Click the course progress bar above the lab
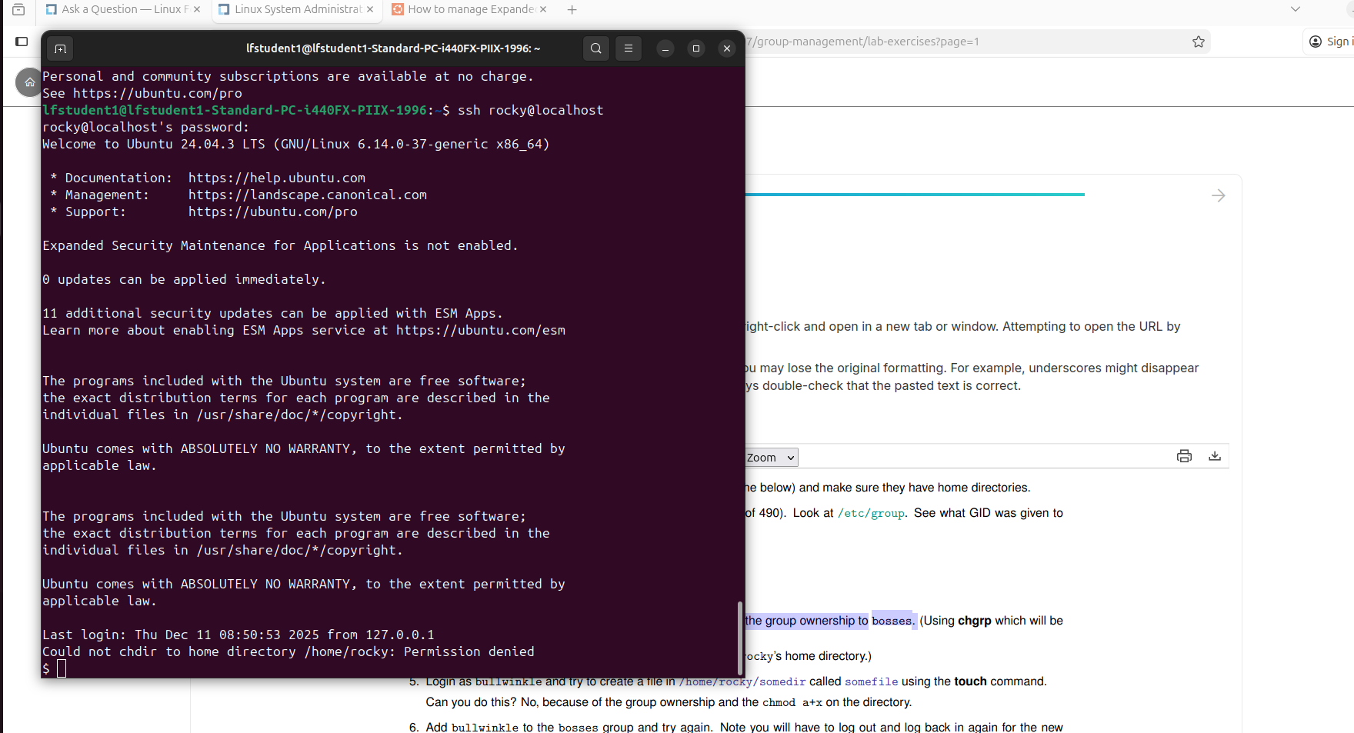The height and width of the screenshot is (733, 1354). click(x=915, y=195)
